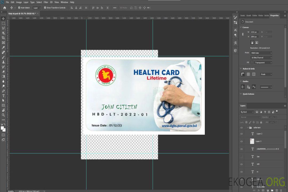Collapse the 'edite text' group arrow
Image resolution: width=288 pixels, height=192 pixels.
tap(248, 127)
